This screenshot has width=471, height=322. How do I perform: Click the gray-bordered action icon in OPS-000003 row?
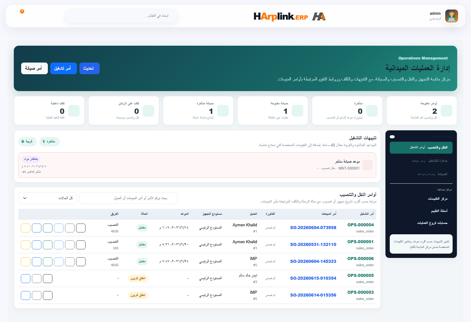(37, 295)
